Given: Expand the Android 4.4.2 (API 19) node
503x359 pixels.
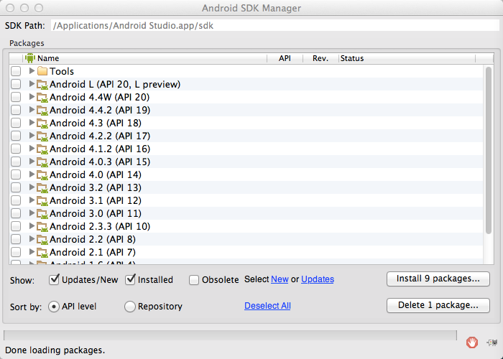Looking at the screenshot, I should pos(32,109).
